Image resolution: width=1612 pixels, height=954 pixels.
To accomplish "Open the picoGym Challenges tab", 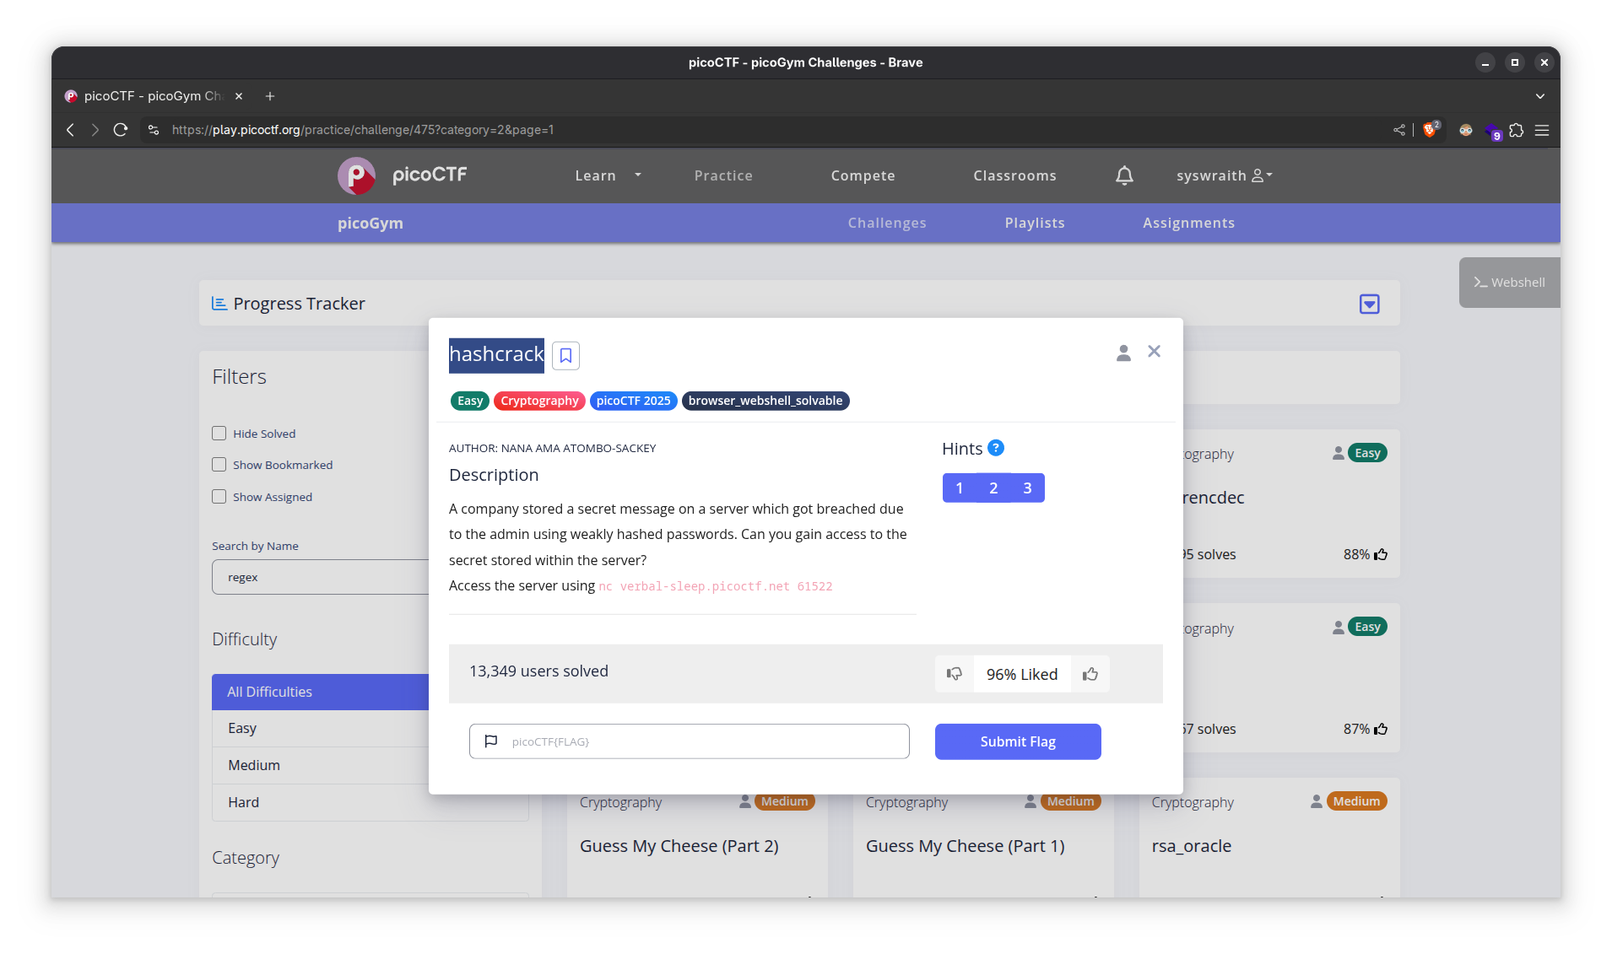I will [887, 223].
